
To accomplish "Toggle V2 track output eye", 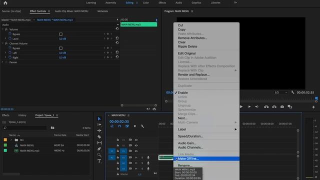I will pos(136,145).
